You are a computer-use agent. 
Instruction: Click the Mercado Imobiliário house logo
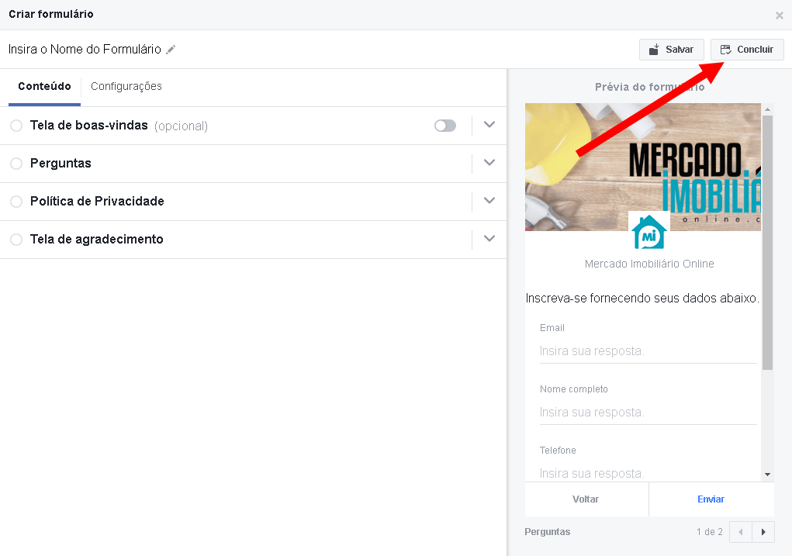tap(649, 233)
